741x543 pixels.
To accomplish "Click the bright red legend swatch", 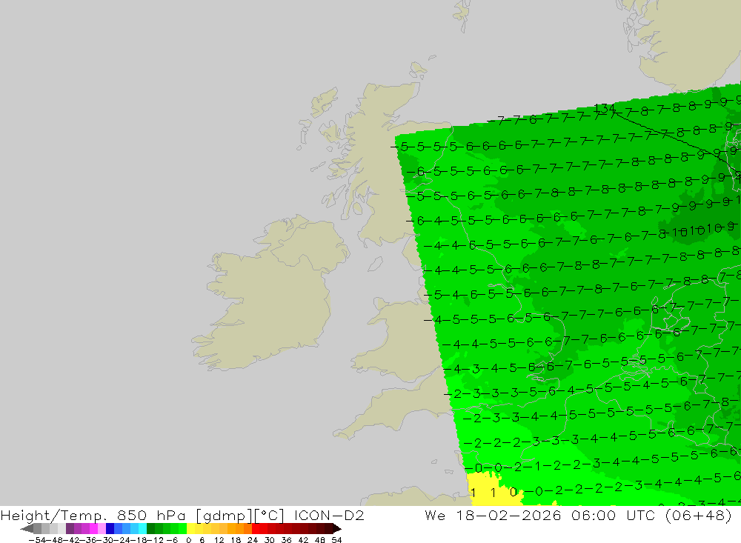I will coord(256,528).
